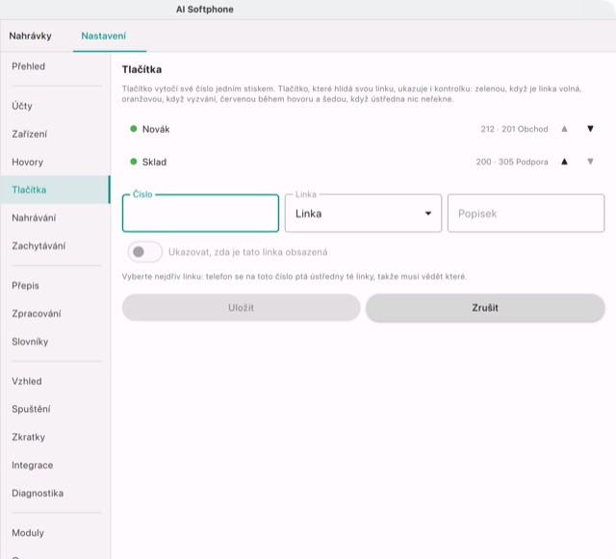Click into the Popisek field
616x559 pixels.
tap(526, 214)
